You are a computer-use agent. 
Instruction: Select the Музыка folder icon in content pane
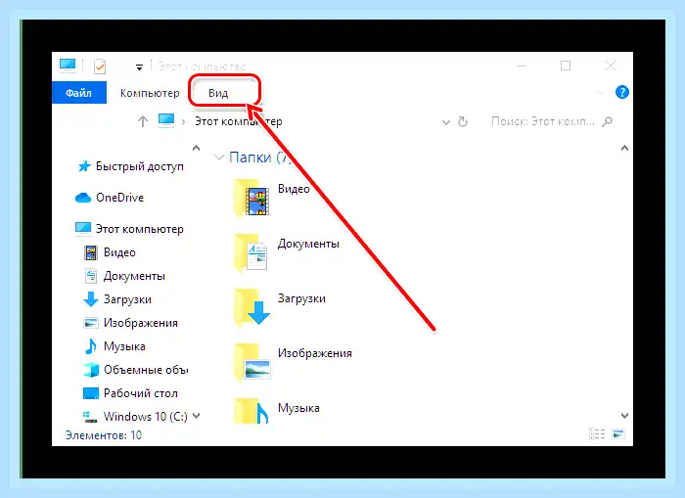(x=251, y=411)
